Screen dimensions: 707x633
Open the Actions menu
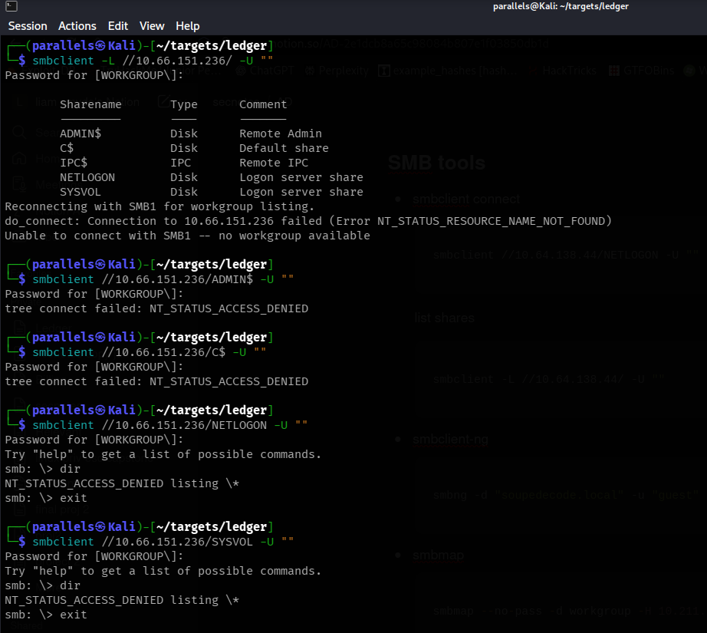click(77, 26)
